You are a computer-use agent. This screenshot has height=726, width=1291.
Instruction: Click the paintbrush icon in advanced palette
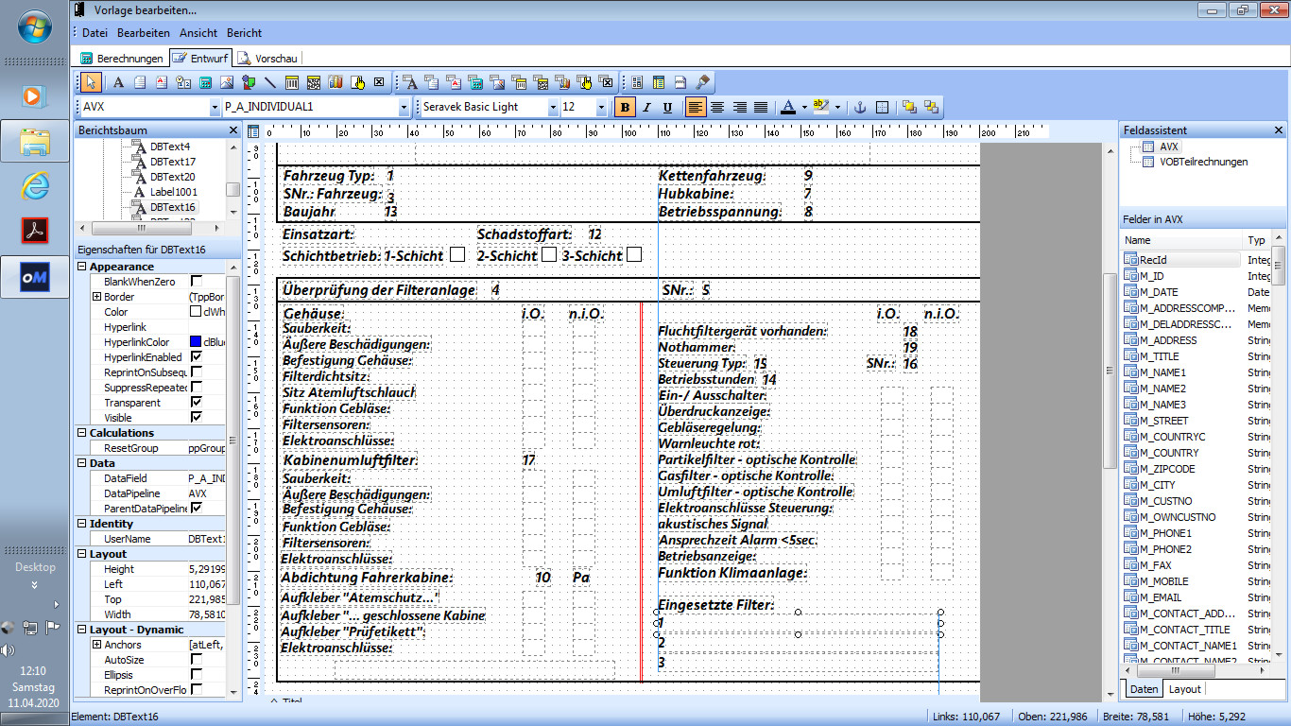point(701,82)
